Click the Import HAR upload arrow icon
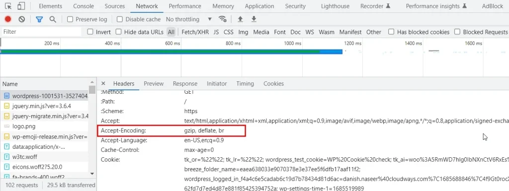 point(240,19)
